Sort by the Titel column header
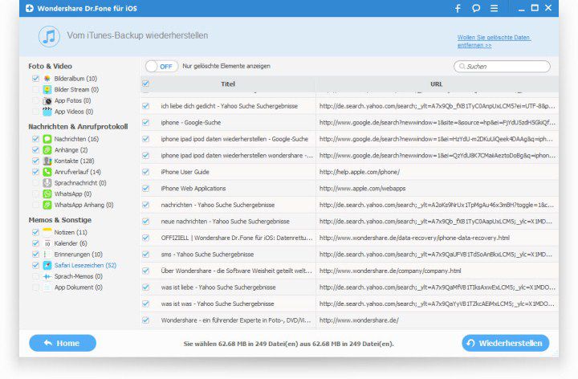This screenshot has height=379, width=578. coord(228,84)
